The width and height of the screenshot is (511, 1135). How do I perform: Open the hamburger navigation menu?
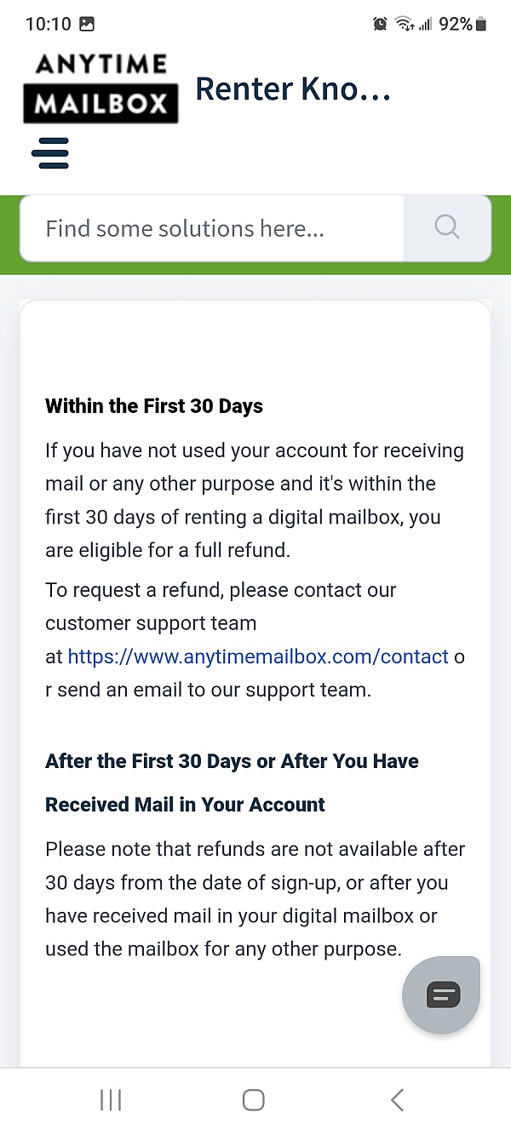coord(51,153)
